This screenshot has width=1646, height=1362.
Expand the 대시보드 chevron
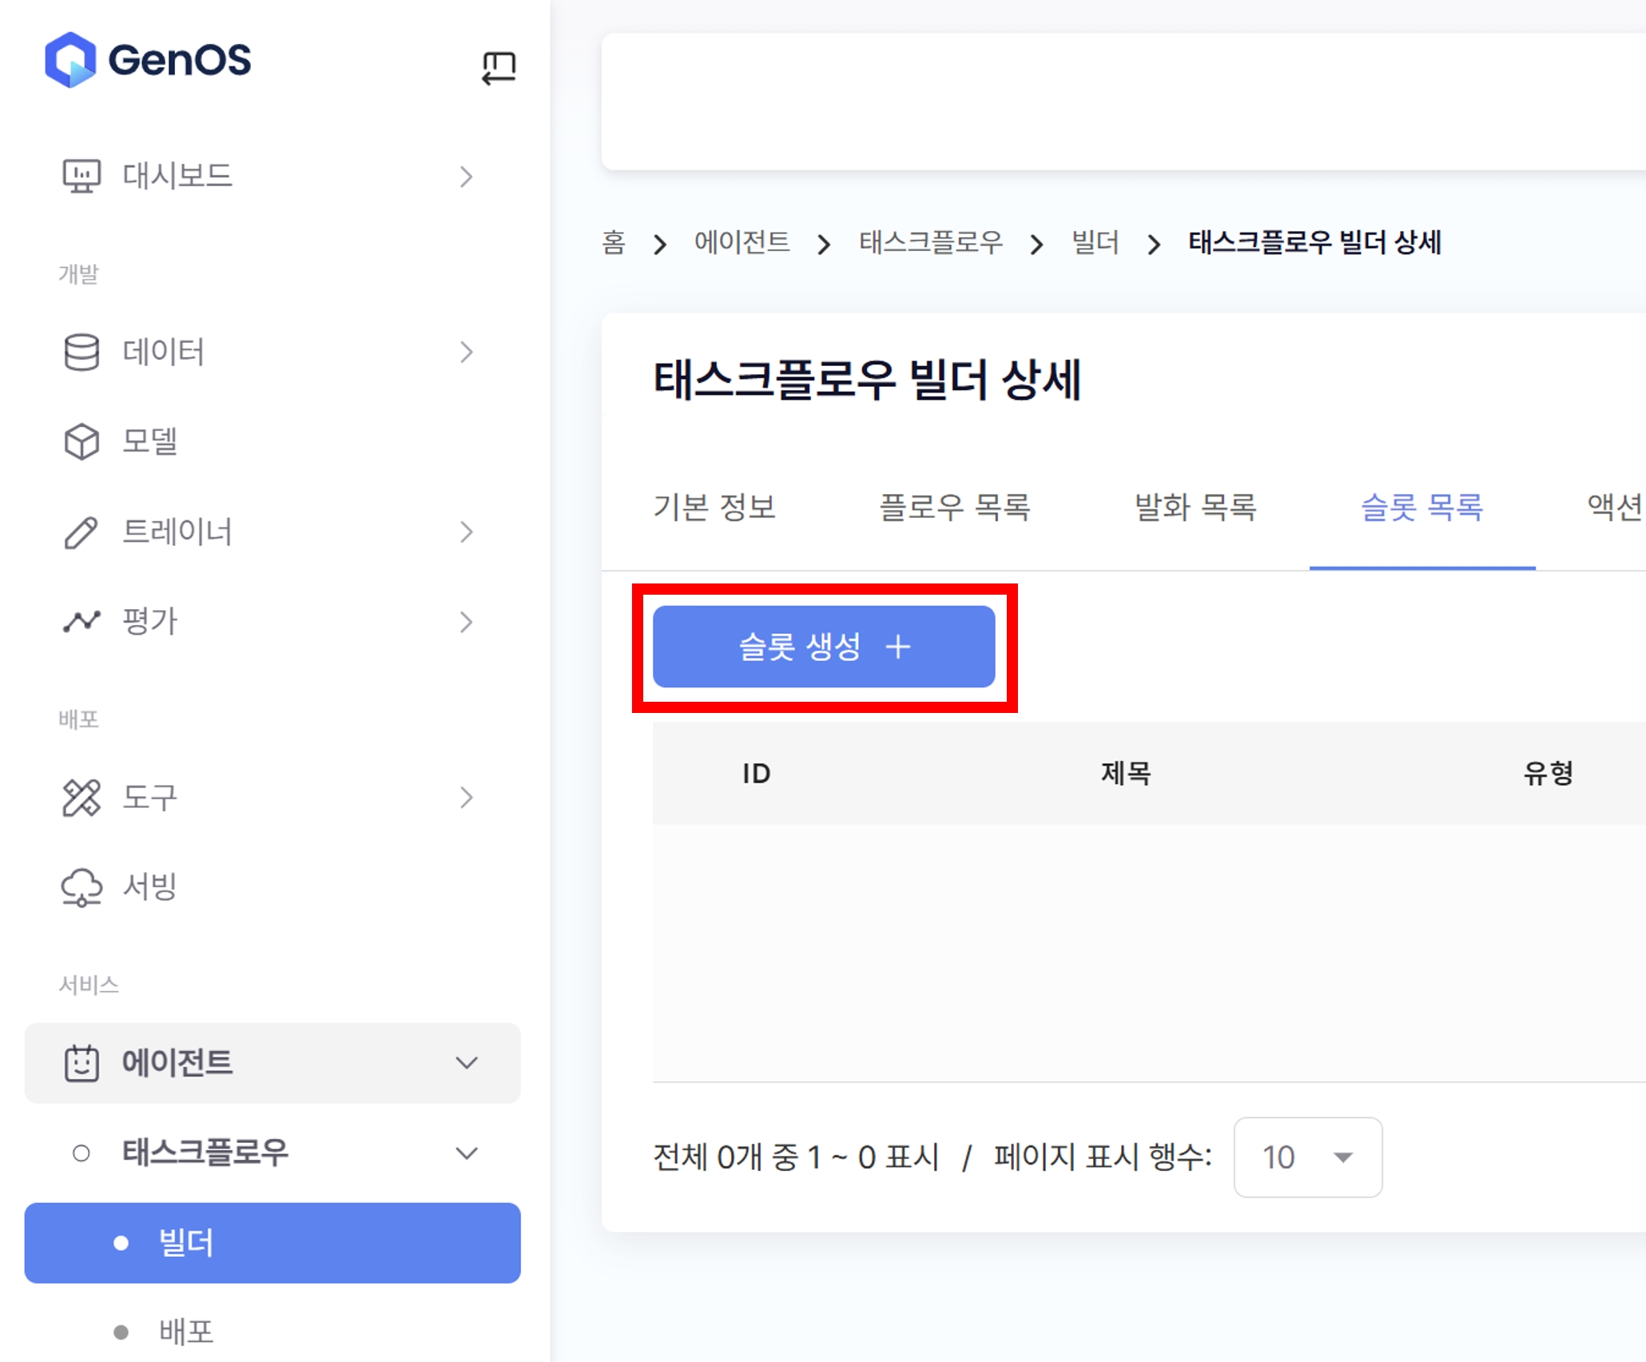pyautogui.click(x=467, y=176)
